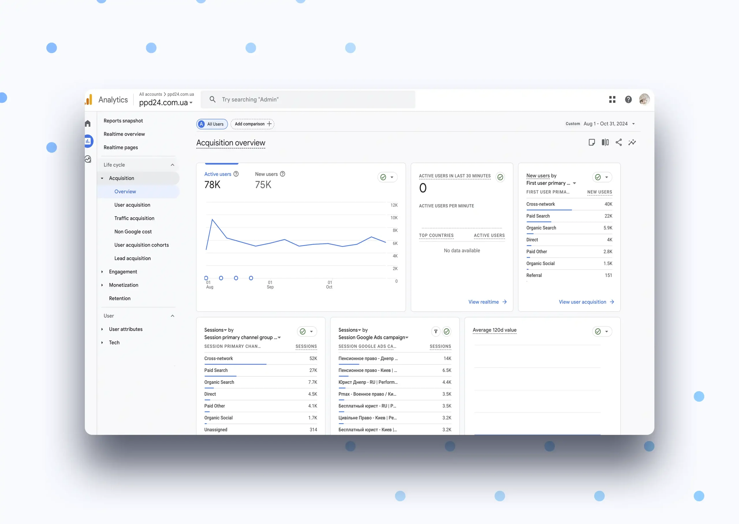Click the Edit comparisons columns icon
This screenshot has width=739, height=524.
[x=605, y=142]
